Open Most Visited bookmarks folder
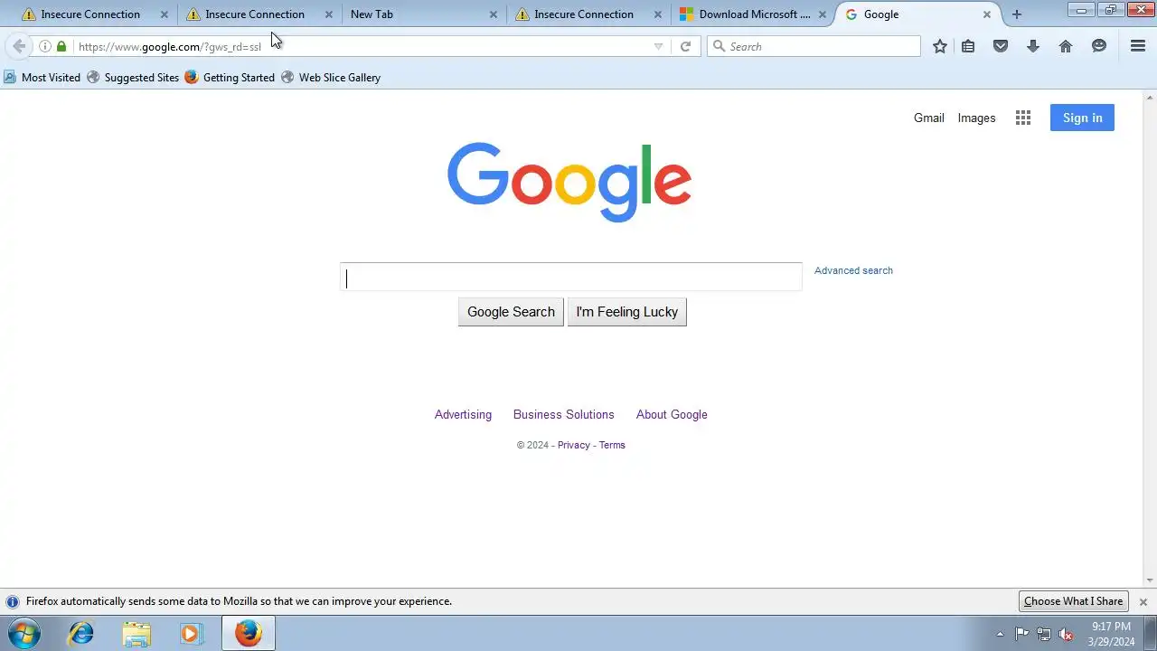 click(x=42, y=78)
